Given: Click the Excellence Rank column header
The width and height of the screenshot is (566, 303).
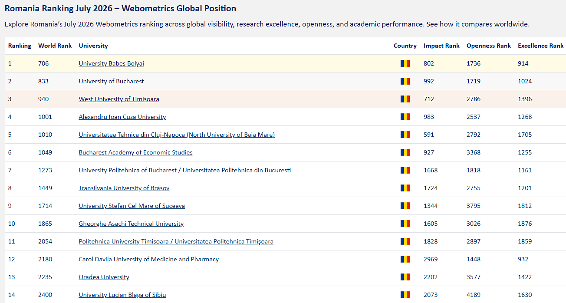Looking at the screenshot, I should (541, 46).
